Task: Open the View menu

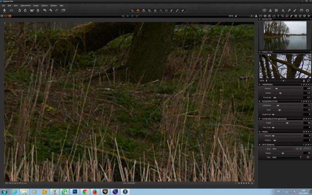Action: pyautogui.click(x=16, y=5)
